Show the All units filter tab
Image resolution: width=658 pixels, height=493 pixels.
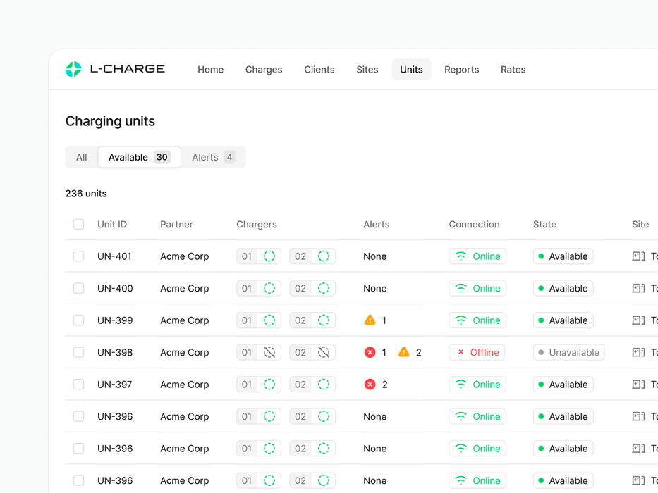click(x=82, y=157)
